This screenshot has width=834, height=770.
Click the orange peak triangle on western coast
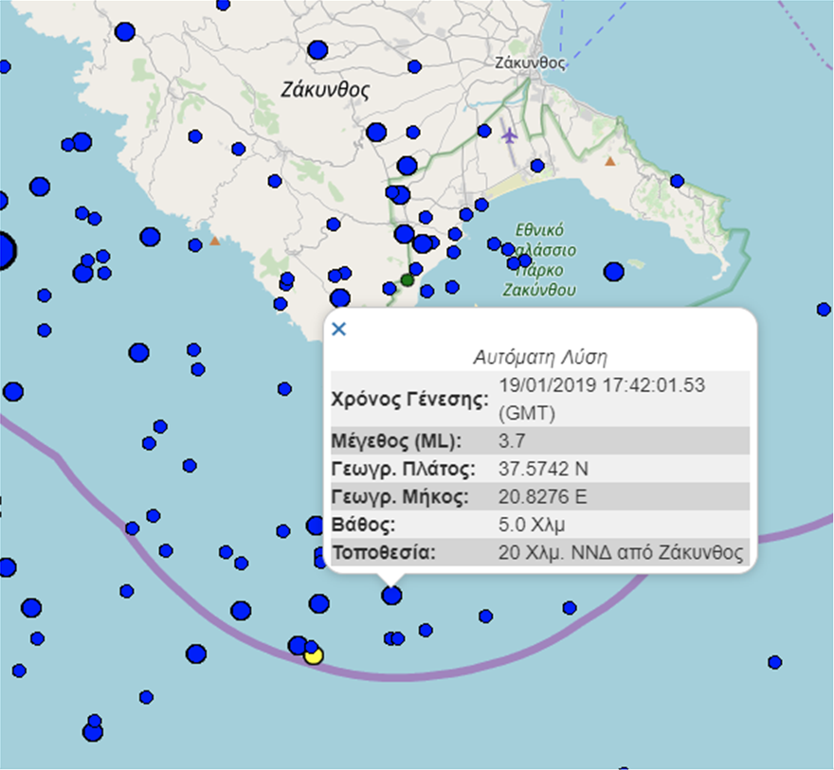[215, 241]
